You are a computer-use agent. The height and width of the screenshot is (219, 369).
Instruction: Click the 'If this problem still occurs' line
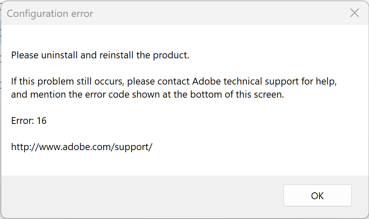pyautogui.click(x=174, y=81)
